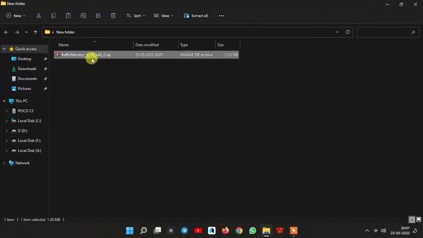Select Downloads in Quick access
The image size is (423, 238).
pyautogui.click(x=26, y=69)
